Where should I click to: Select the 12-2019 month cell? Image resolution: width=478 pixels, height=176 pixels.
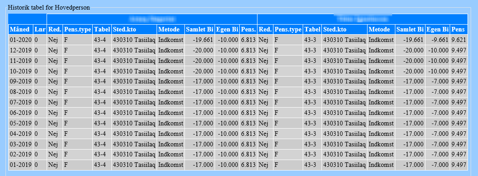(21, 50)
